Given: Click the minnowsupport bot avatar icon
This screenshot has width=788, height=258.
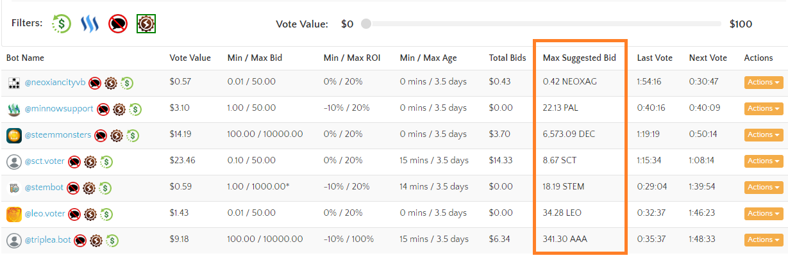Looking at the screenshot, I should 14,109.
